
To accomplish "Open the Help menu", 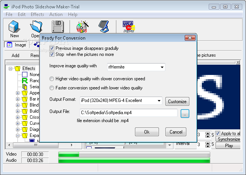I will tap(73, 14).
